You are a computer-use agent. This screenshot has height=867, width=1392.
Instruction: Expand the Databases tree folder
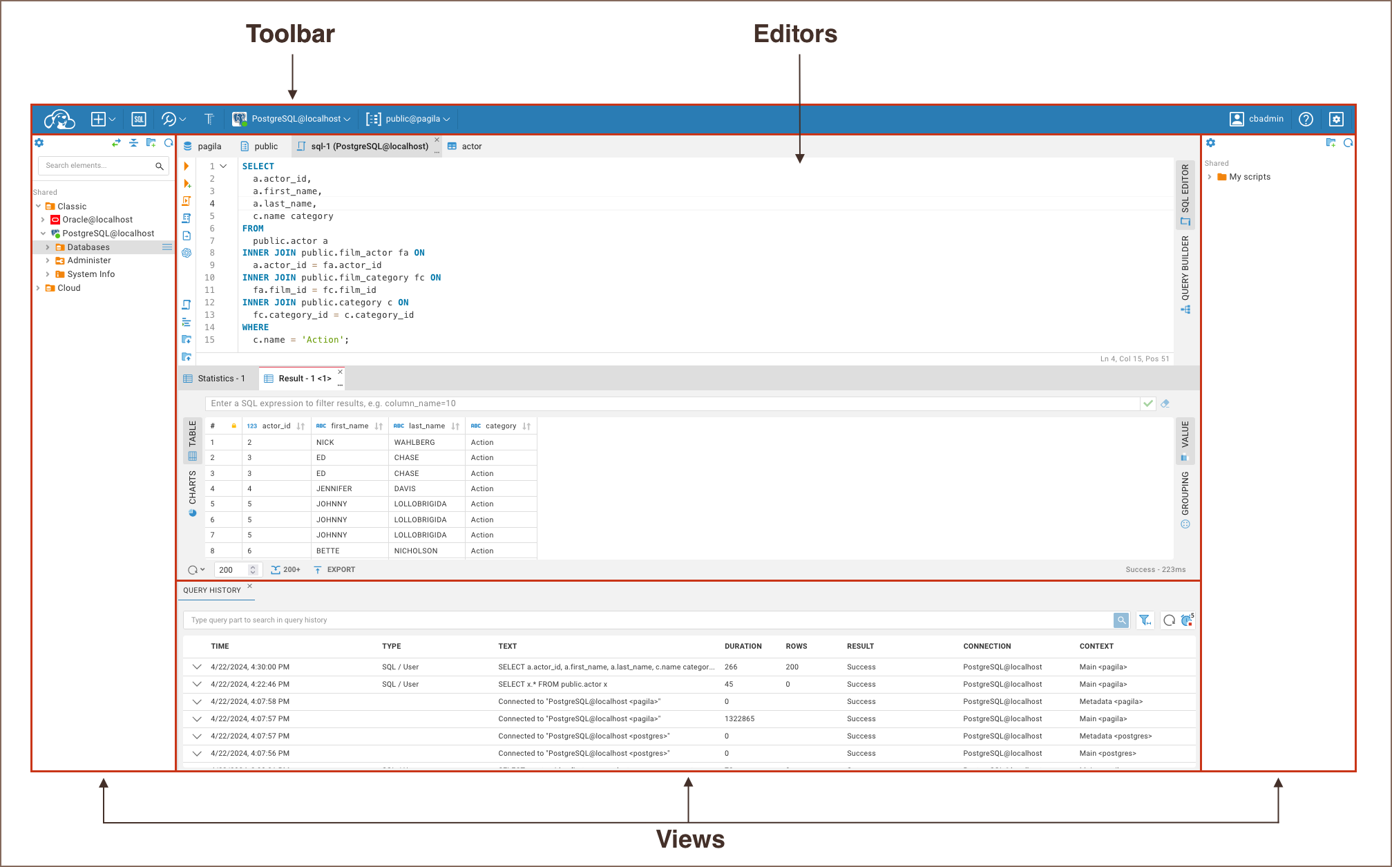[x=48, y=247]
